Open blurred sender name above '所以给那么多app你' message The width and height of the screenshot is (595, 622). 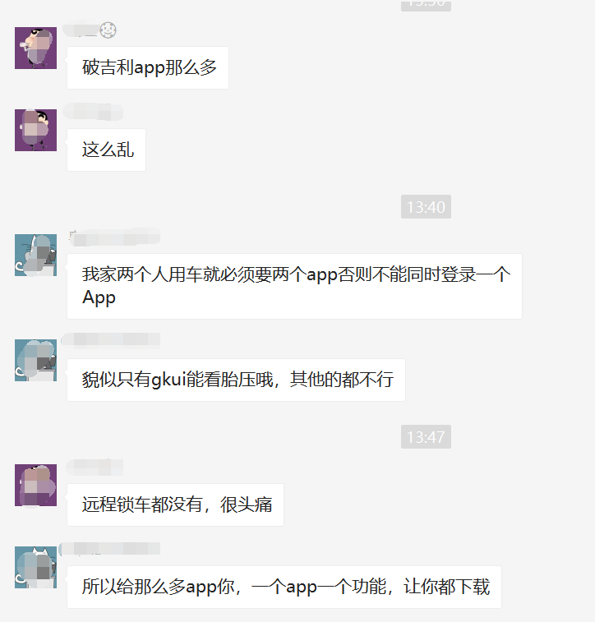click(110, 549)
